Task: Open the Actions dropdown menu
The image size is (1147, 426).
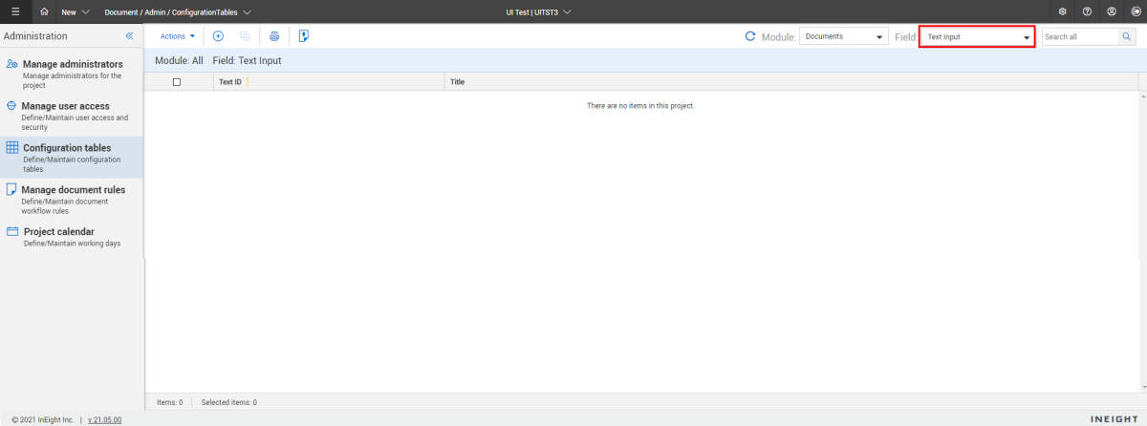Action: pos(178,36)
